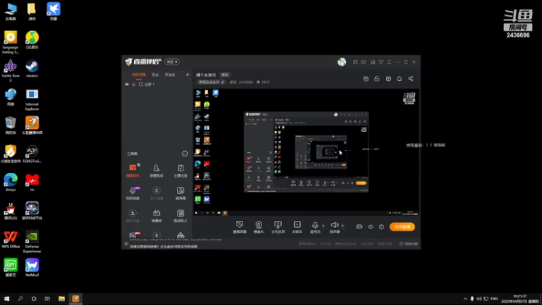This screenshot has height=305, width=542.
Task: Open settings gear in bottom bar
Action: [x=381, y=227]
